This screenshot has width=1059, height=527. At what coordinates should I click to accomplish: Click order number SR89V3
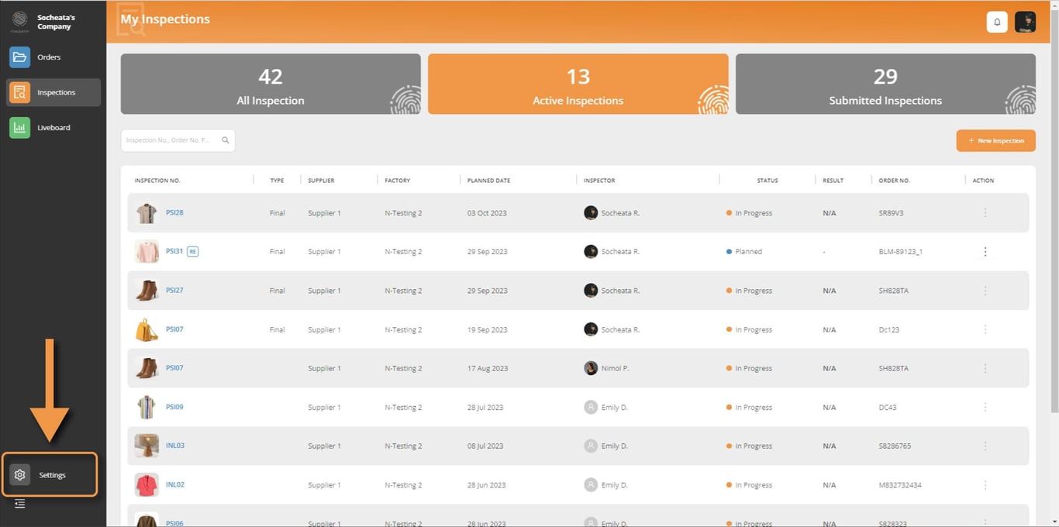tap(892, 212)
